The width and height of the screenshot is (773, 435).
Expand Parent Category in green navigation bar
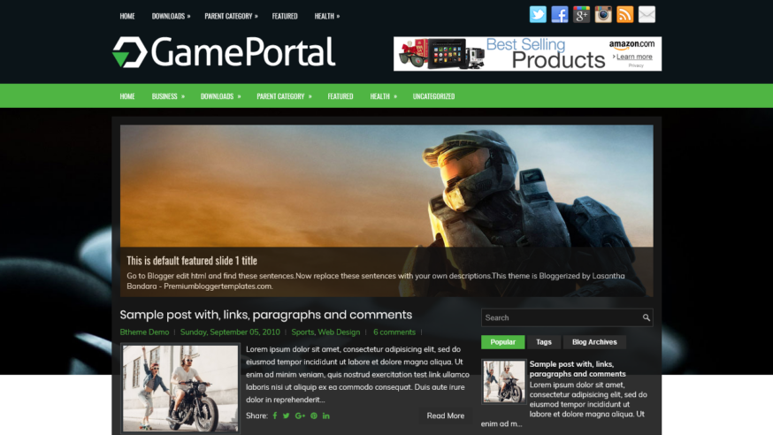point(284,96)
